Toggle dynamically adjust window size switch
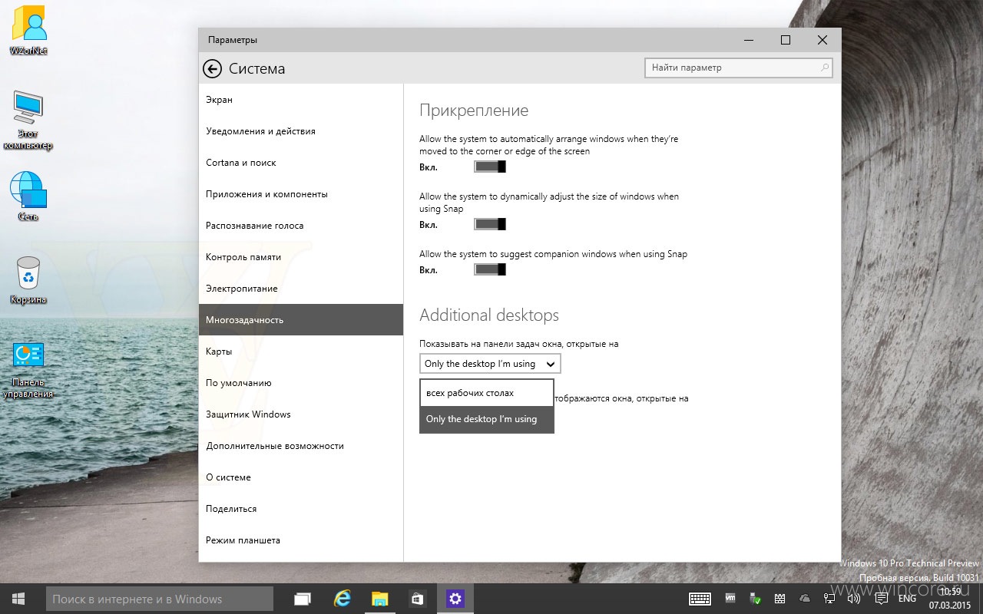The image size is (983, 614). tap(490, 224)
